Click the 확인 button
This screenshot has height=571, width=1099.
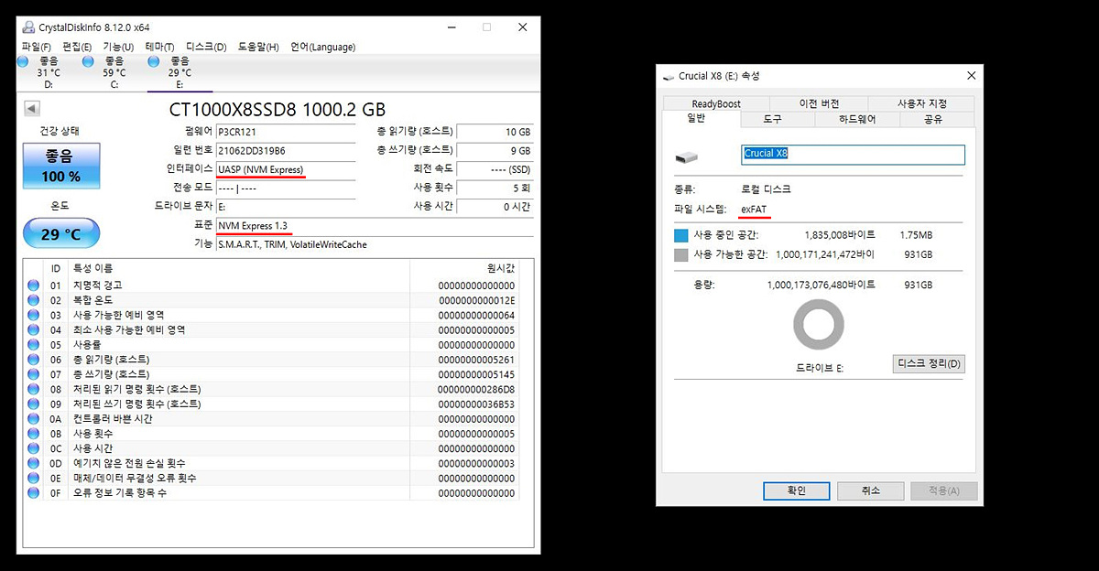(x=796, y=490)
